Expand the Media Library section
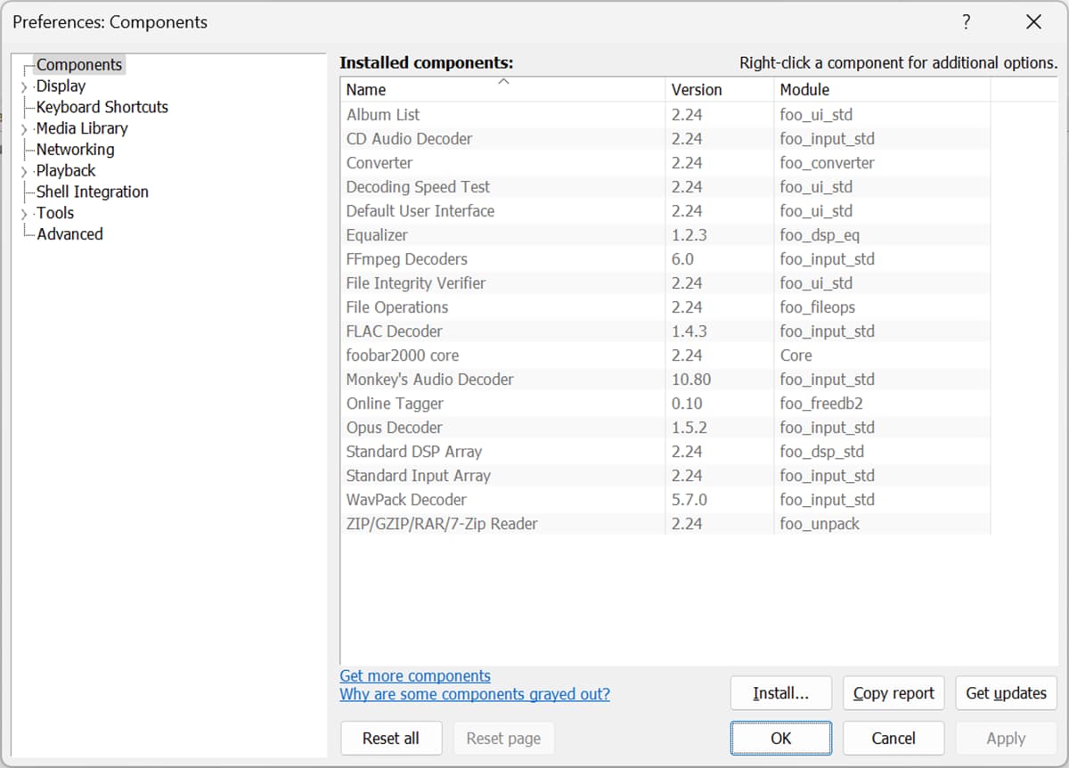1069x768 pixels. pyautogui.click(x=25, y=128)
